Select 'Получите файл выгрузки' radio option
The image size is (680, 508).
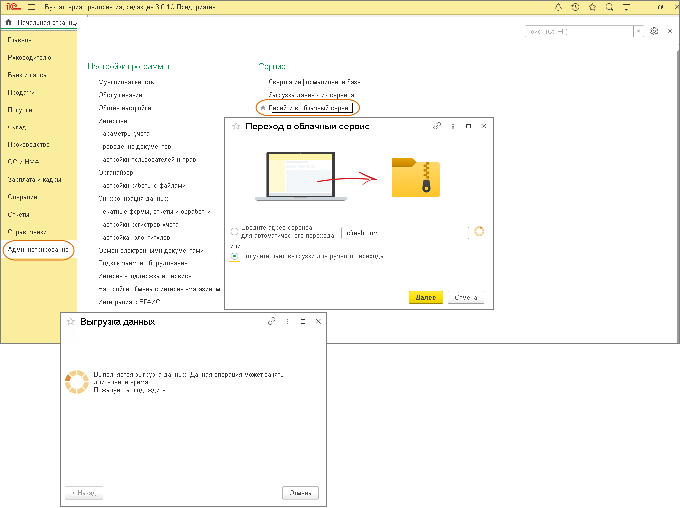234,256
